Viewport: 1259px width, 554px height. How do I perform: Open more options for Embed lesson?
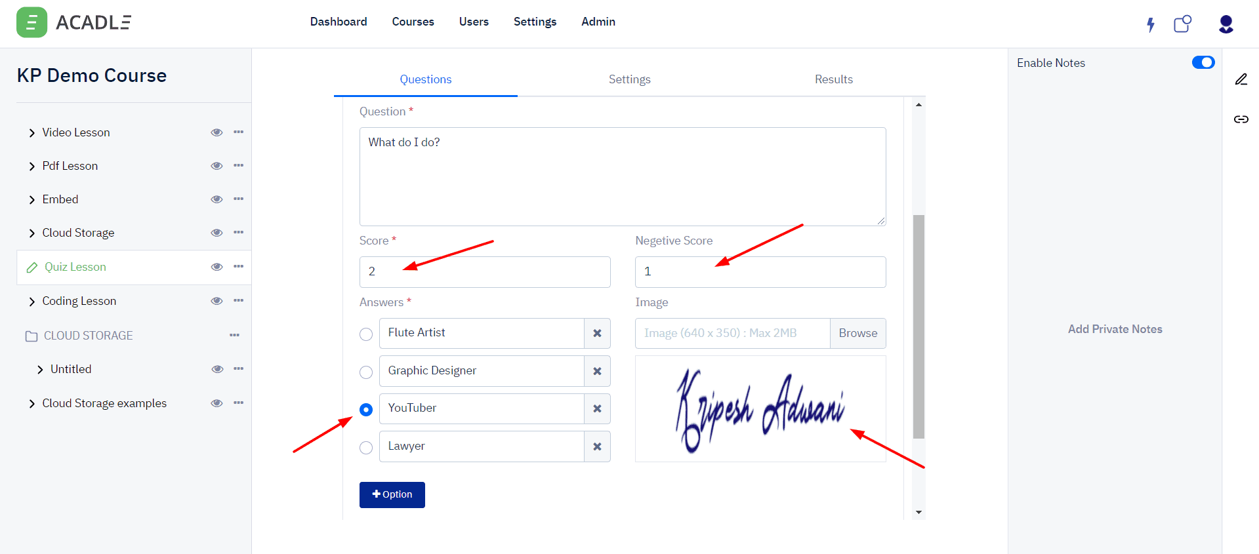(238, 199)
